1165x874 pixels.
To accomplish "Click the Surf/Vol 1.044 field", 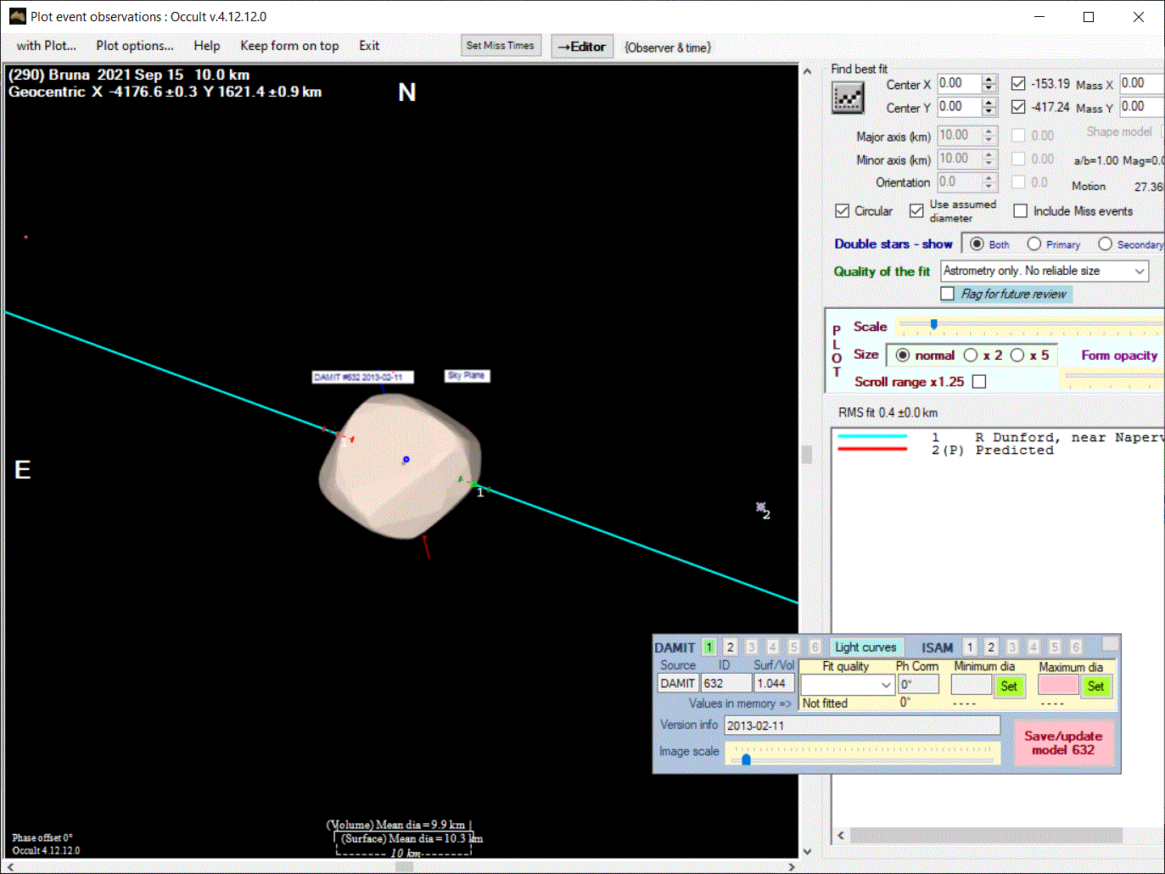I will [774, 683].
